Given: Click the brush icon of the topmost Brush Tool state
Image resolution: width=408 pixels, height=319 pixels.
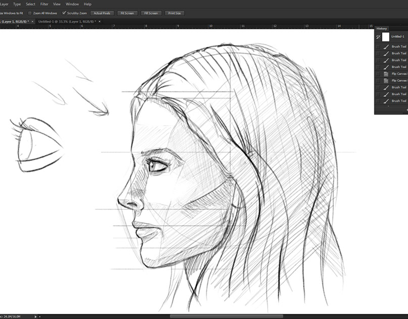Looking at the screenshot, I should pyautogui.click(x=386, y=46).
